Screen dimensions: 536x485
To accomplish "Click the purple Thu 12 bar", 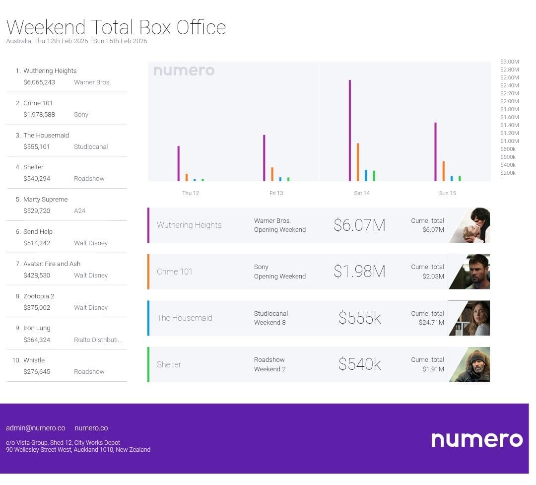I will (x=179, y=164).
